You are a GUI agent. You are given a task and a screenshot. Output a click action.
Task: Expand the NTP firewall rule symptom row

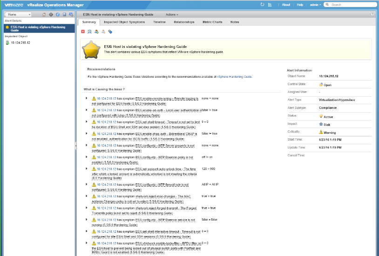[x=86, y=184]
